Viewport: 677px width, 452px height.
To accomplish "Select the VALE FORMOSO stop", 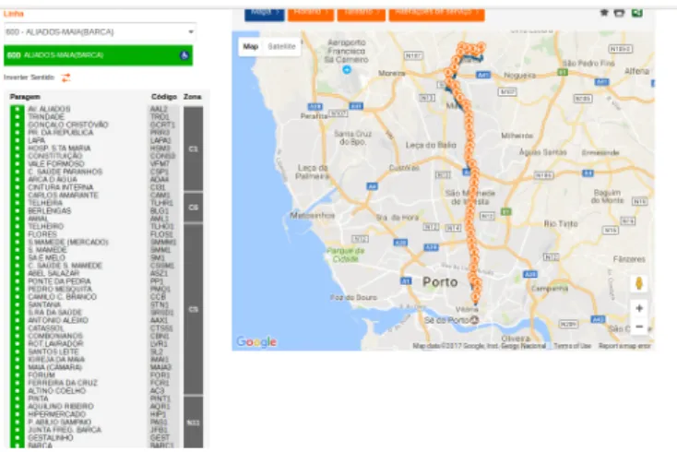I will [x=56, y=164].
